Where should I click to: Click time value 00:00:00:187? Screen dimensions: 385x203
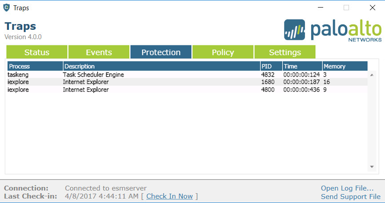point(301,82)
